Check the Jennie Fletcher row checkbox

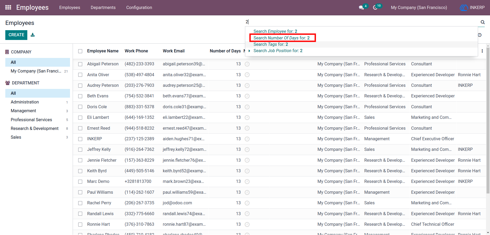click(x=80, y=160)
